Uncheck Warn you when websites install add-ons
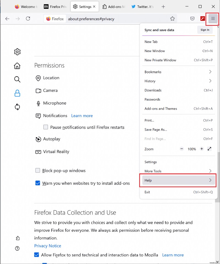This screenshot has height=264, width=220. coord(38,183)
